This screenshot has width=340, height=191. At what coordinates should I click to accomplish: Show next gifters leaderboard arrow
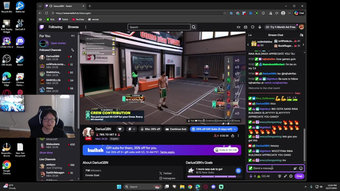pyautogui.click(x=303, y=45)
